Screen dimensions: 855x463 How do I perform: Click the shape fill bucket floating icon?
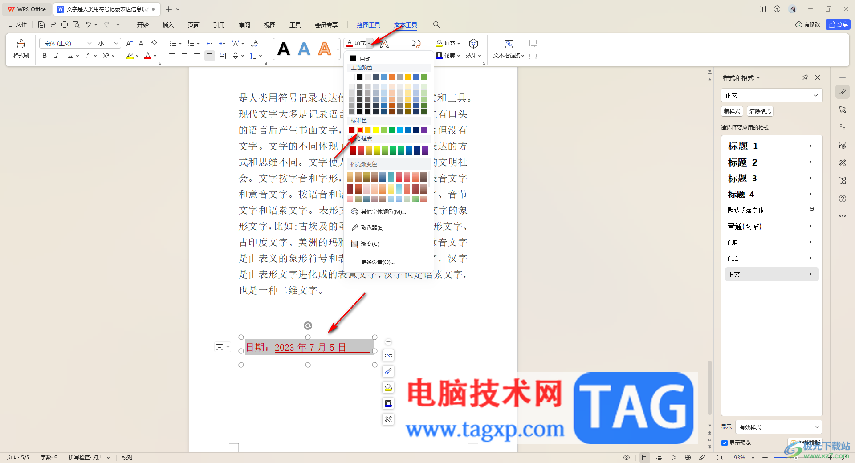pyautogui.click(x=388, y=387)
